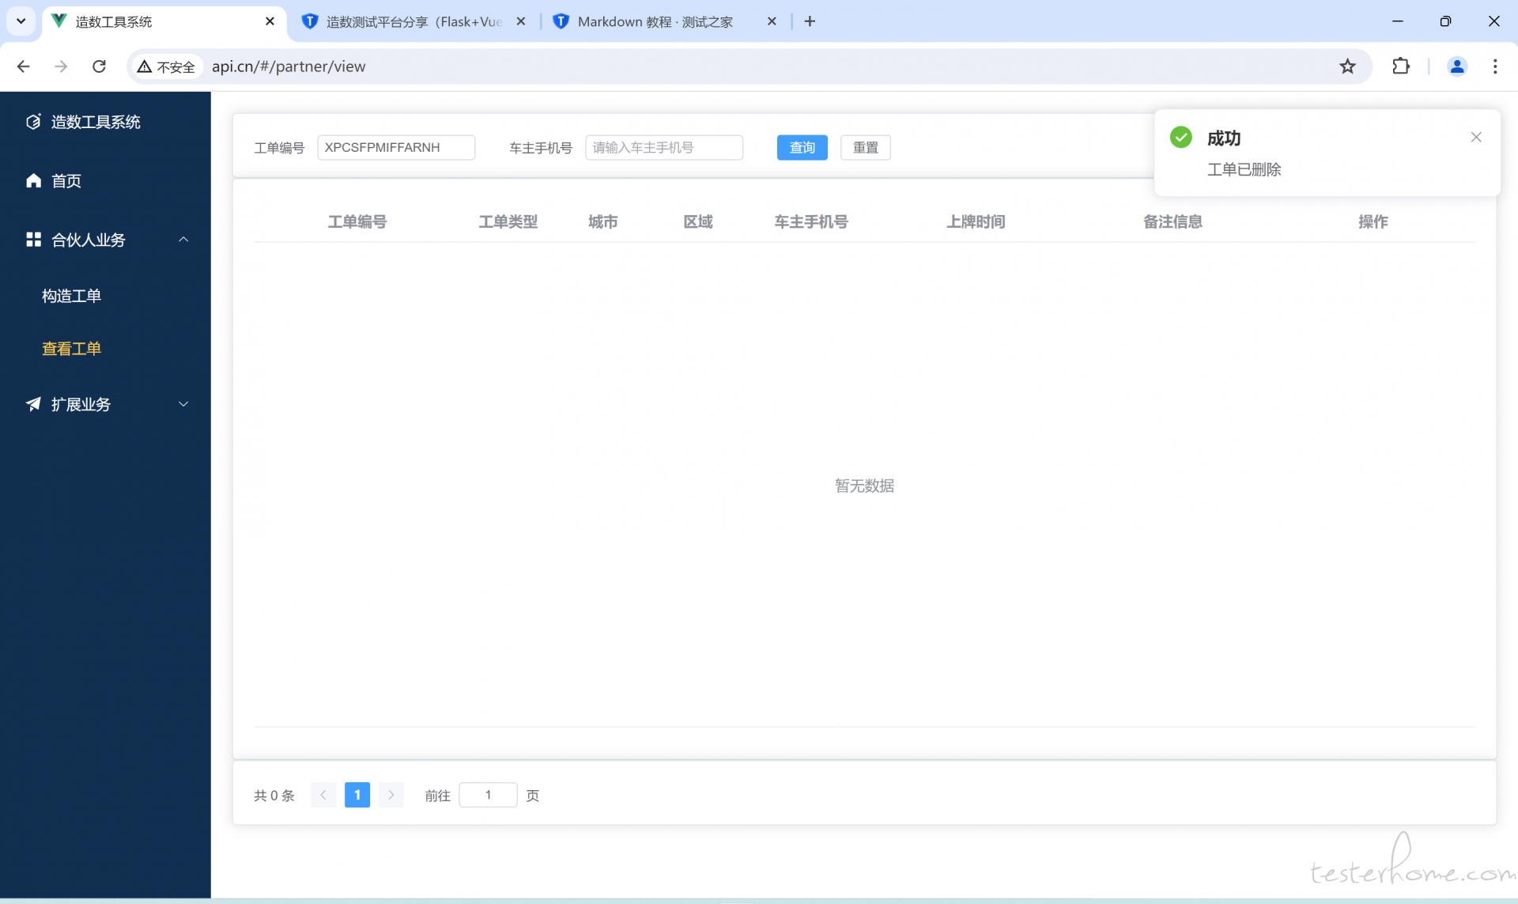Viewport: 1518px width, 904px height.
Task: Click the next page arrow in pagination
Action: click(x=391, y=795)
